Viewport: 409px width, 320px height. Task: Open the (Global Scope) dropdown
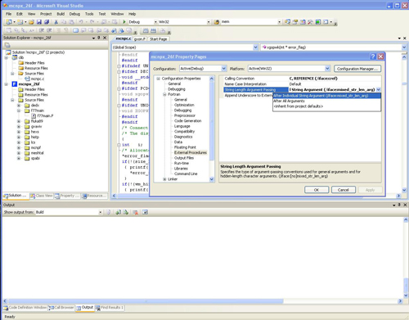[x=255, y=47]
